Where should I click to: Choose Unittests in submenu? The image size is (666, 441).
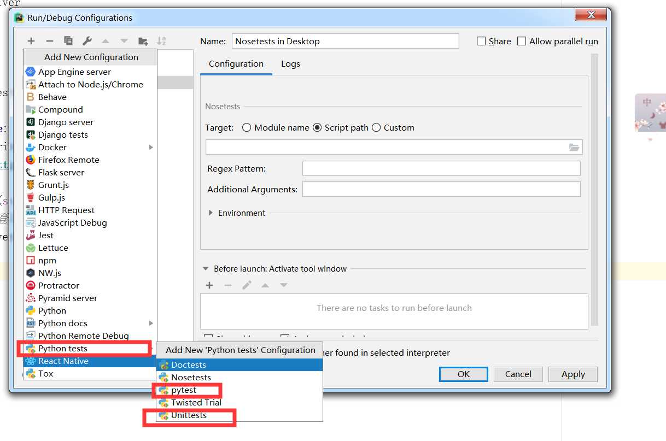[239, 415]
